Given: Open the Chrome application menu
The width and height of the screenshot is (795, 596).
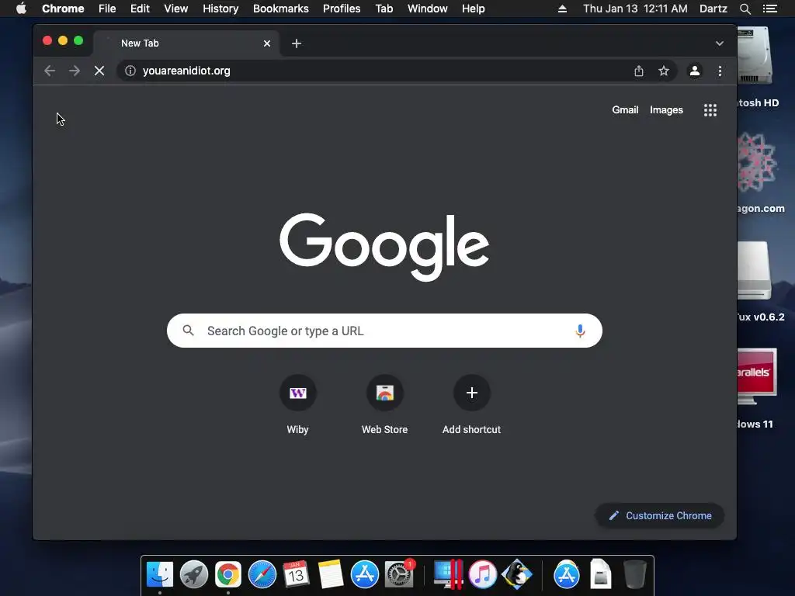Looking at the screenshot, I should (63, 9).
